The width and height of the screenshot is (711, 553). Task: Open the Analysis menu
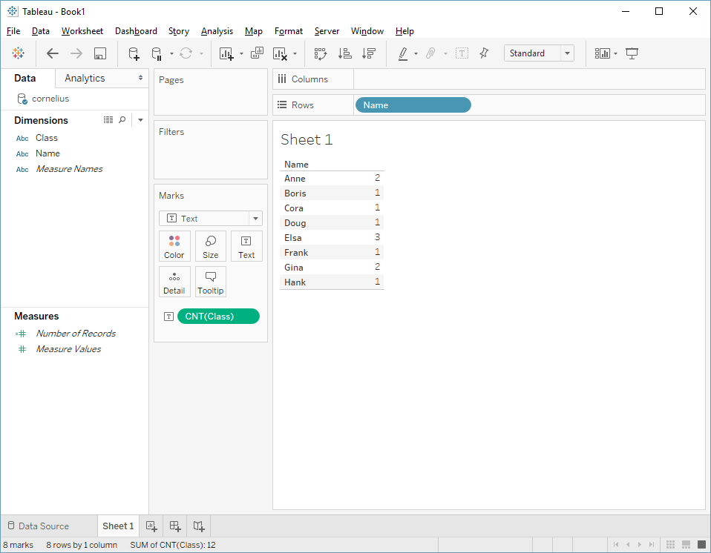[217, 31]
